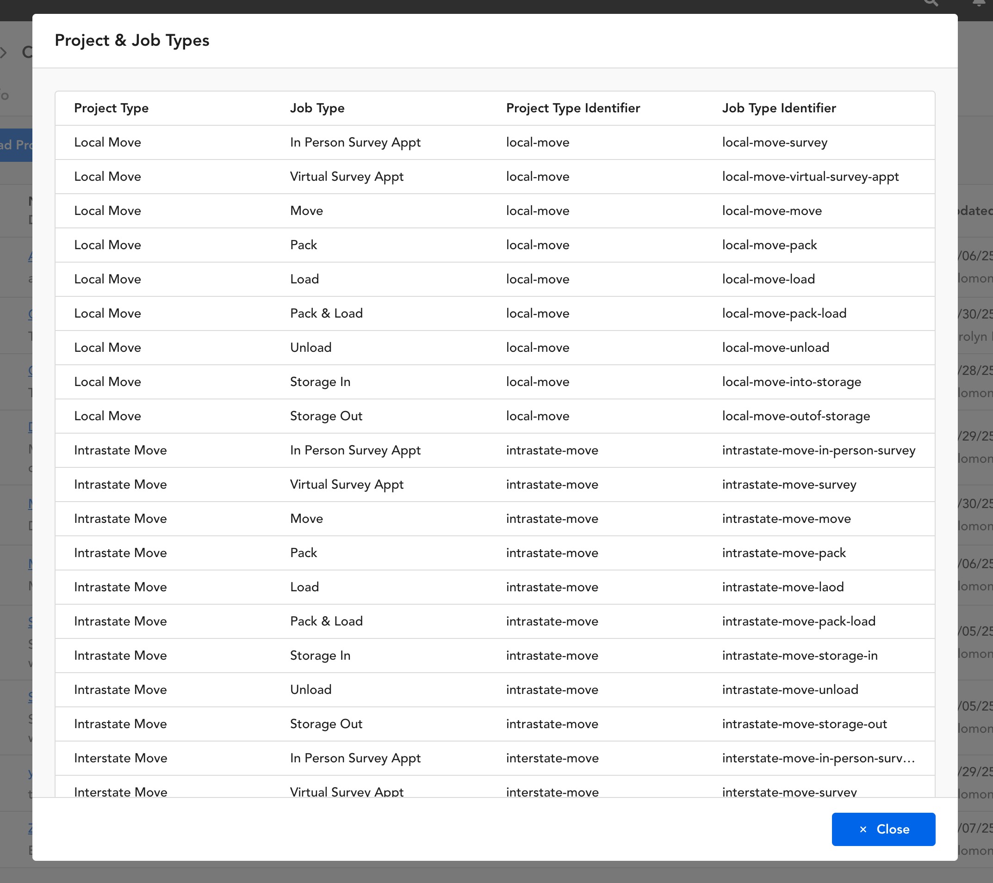Click Interstate Move in In Person Survey row
This screenshot has width=993, height=883.
click(x=120, y=758)
